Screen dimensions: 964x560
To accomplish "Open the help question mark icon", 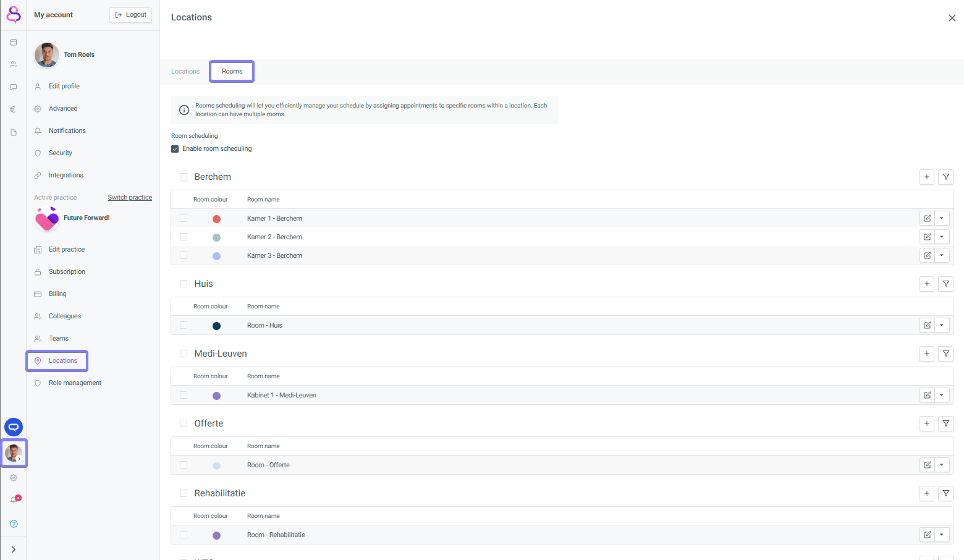I will pyautogui.click(x=14, y=524).
